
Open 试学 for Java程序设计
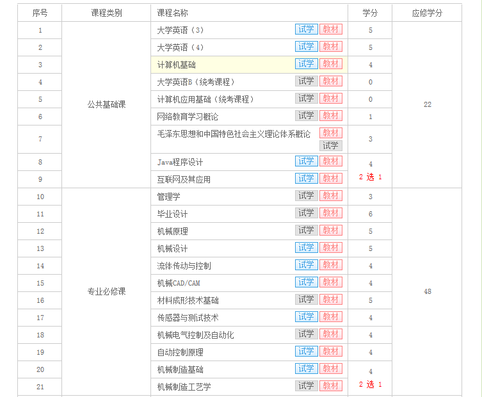(306, 161)
